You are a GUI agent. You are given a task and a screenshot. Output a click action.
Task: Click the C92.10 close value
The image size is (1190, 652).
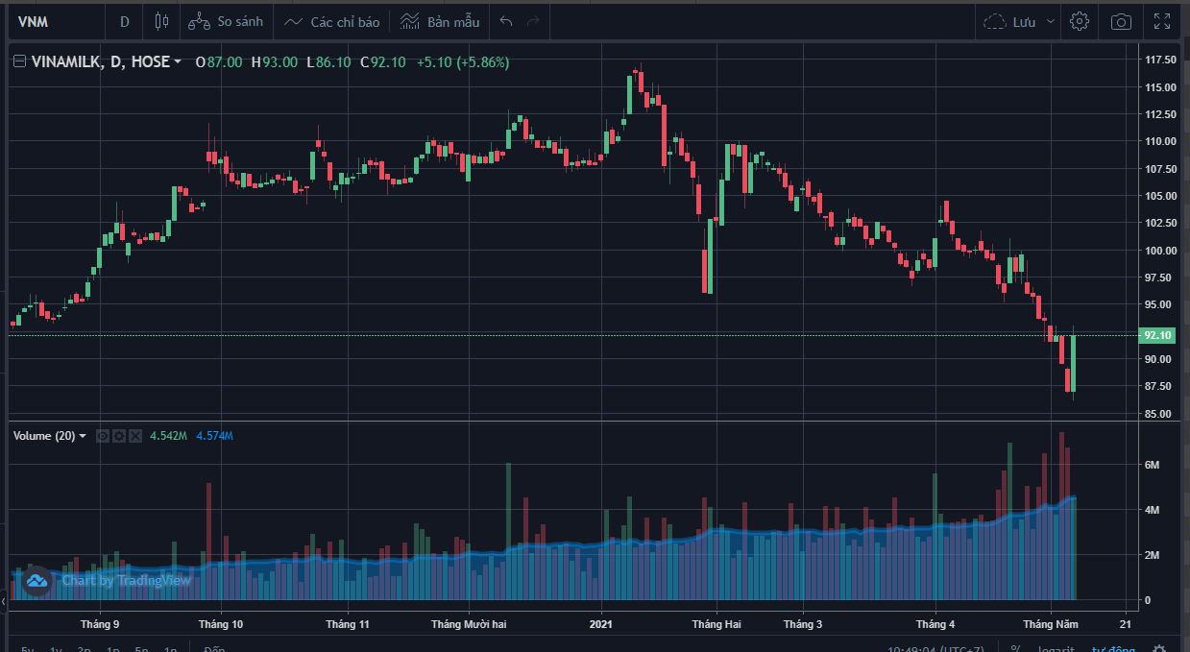tap(382, 62)
